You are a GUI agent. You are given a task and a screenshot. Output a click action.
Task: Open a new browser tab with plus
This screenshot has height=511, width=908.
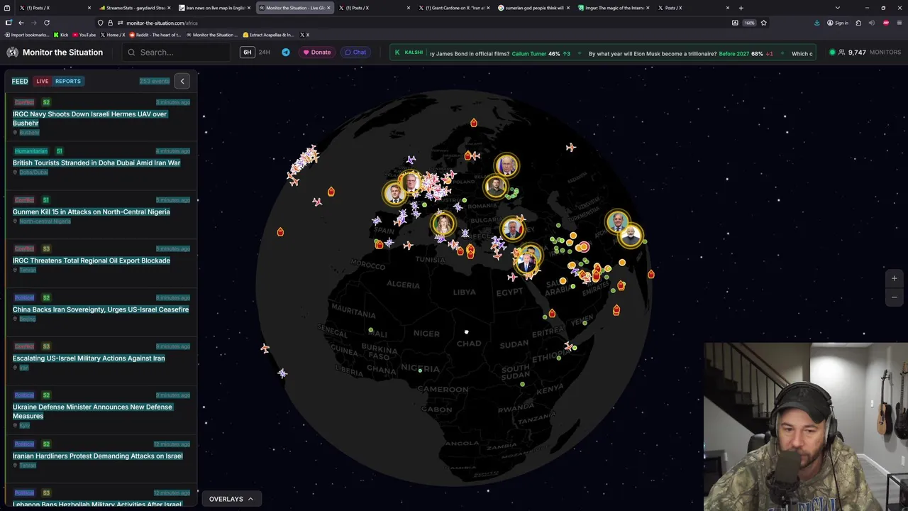tap(741, 8)
